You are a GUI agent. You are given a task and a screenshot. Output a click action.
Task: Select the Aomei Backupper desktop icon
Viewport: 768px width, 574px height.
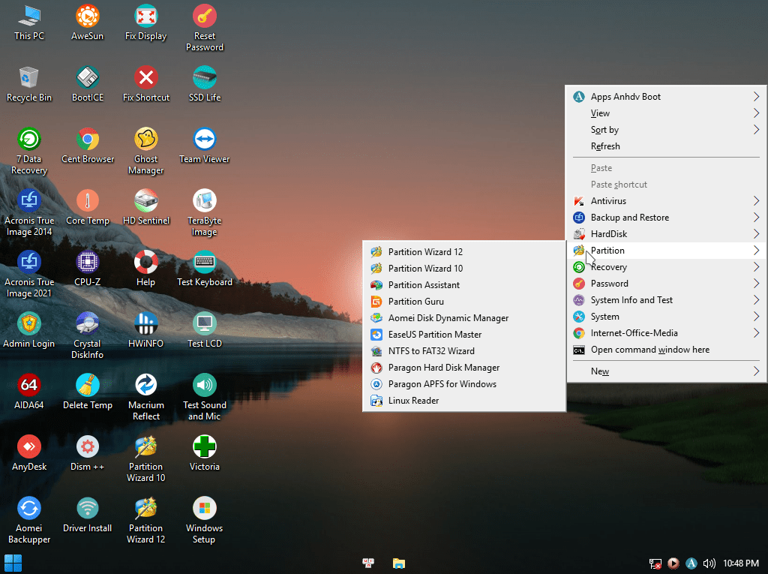(x=29, y=519)
